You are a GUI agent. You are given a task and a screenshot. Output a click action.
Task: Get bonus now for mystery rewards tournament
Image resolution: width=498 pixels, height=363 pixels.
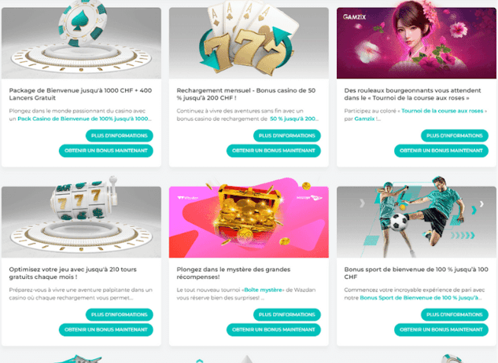(x=274, y=329)
